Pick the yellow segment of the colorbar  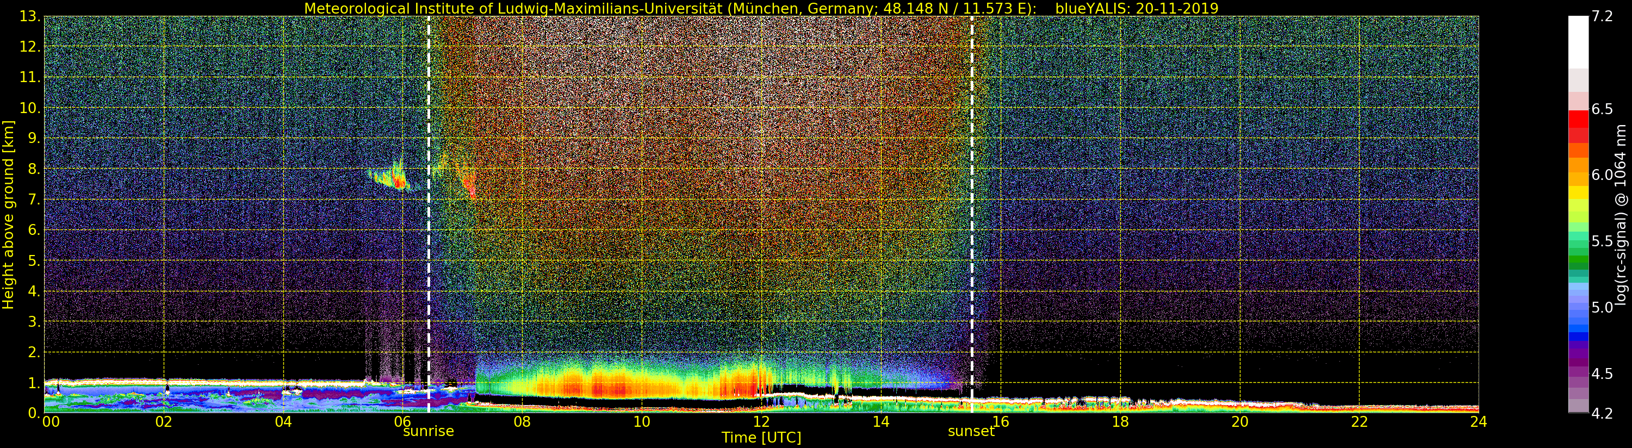pyautogui.click(x=1578, y=192)
